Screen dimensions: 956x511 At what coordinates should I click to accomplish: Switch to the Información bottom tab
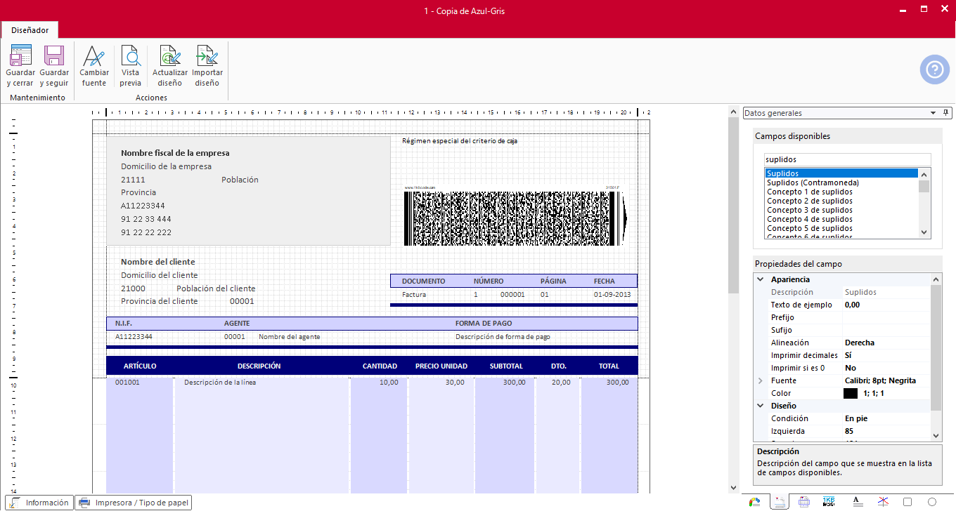tap(38, 503)
